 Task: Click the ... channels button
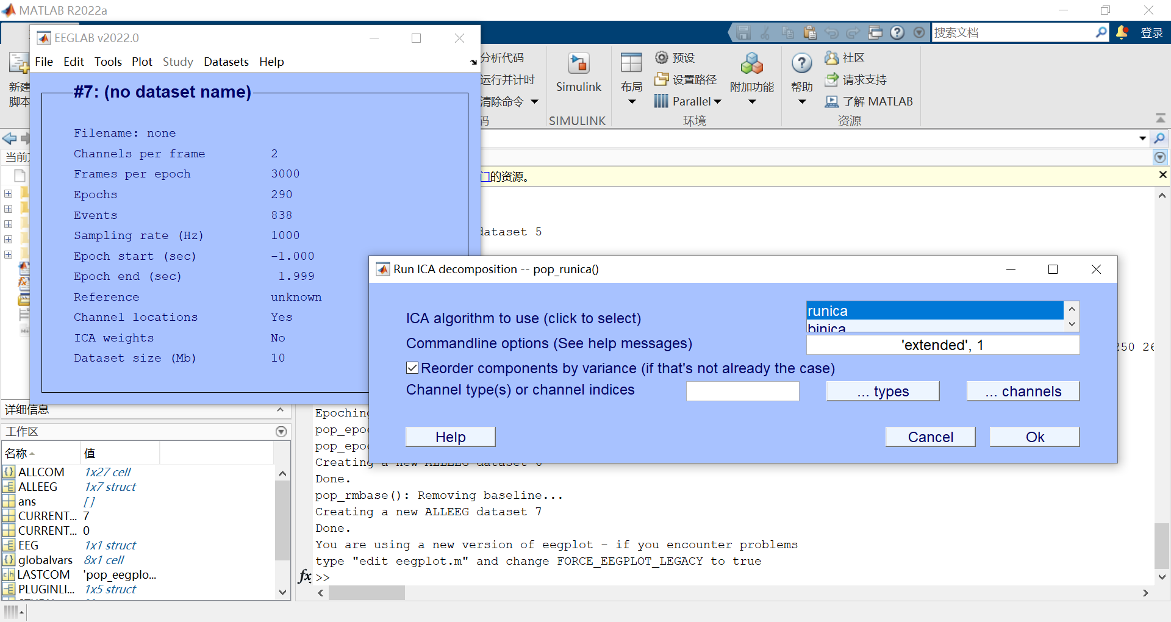(1023, 391)
